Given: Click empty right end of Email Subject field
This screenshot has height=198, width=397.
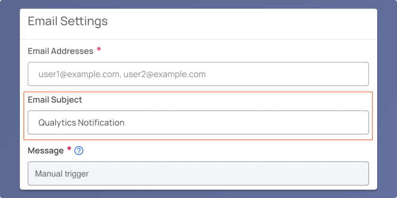Looking at the screenshot, I should [x=329, y=122].
